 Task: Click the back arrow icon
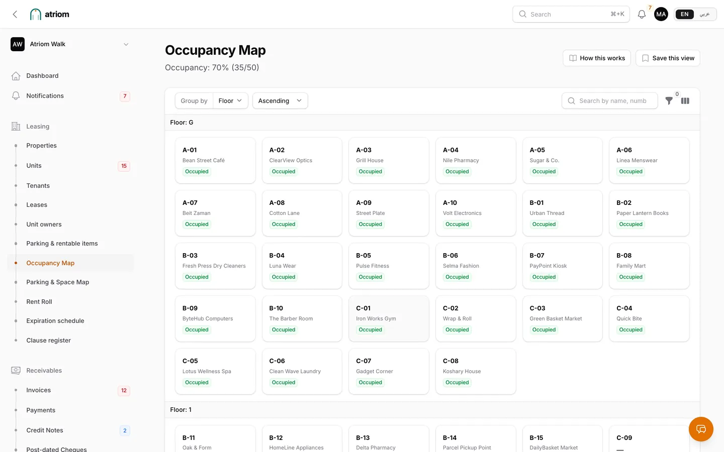click(15, 14)
